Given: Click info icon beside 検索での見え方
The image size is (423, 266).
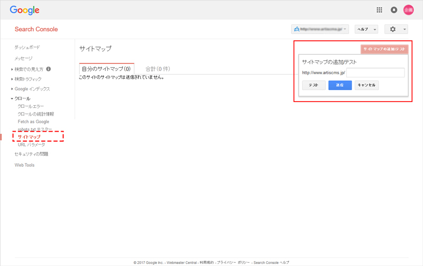Looking at the screenshot, I should click(48, 69).
